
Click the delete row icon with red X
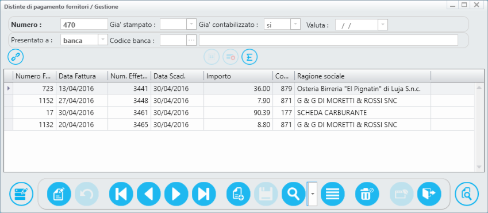230,57
